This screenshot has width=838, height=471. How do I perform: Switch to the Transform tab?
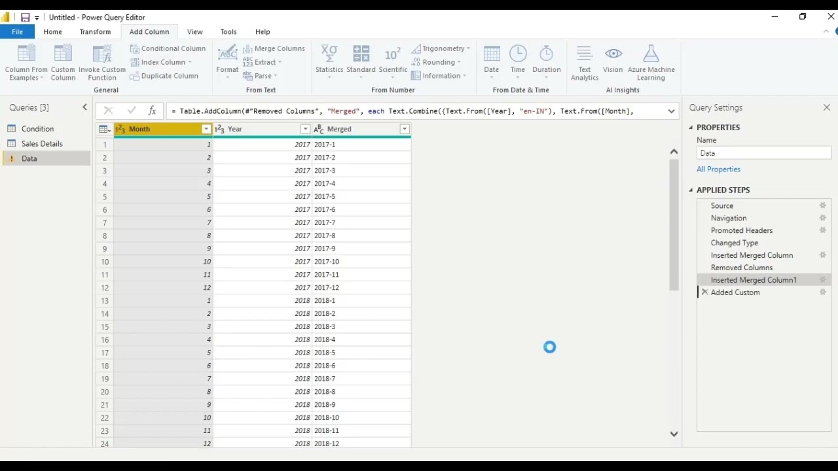pyautogui.click(x=95, y=31)
